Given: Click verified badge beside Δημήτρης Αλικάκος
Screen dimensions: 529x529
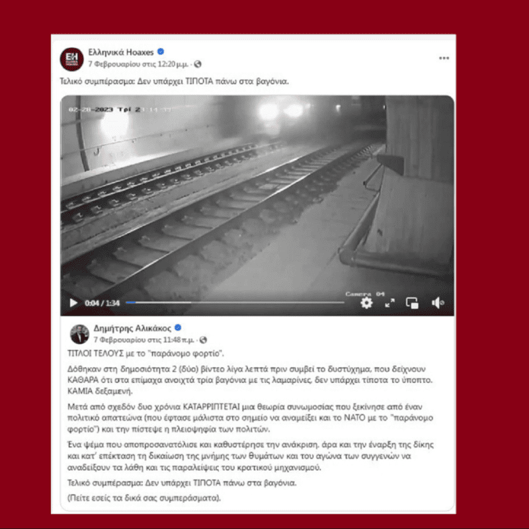Looking at the screenshot, I should tap(178, 327).
